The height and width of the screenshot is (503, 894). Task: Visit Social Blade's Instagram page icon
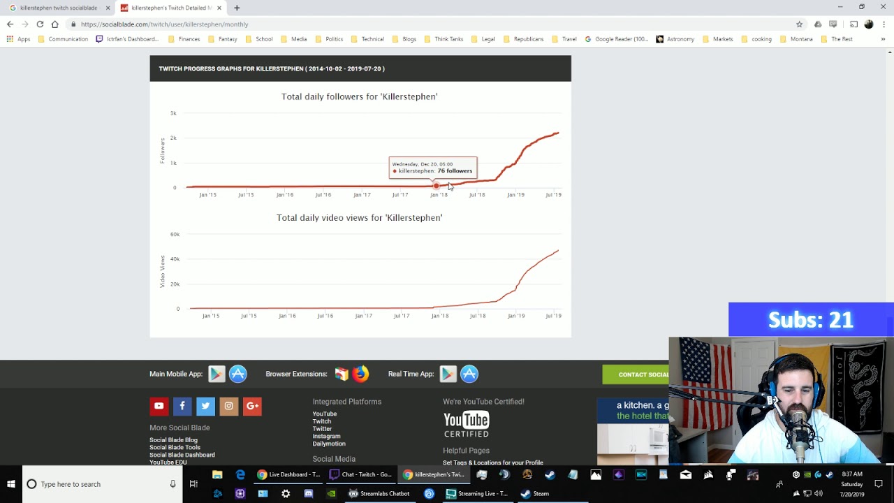tap(229, 406)
